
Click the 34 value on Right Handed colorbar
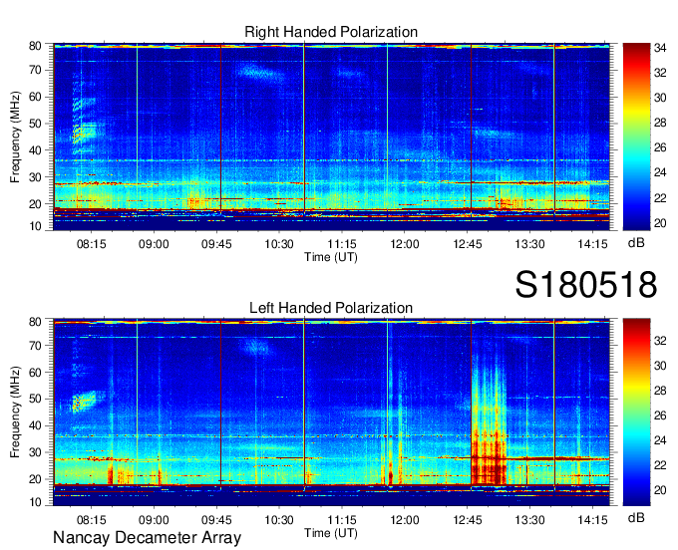click(x=660, y=48)
